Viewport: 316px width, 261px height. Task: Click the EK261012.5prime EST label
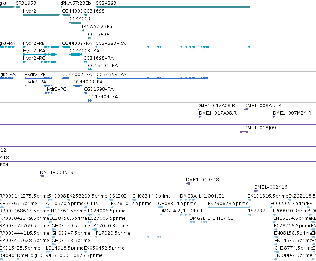131,204
